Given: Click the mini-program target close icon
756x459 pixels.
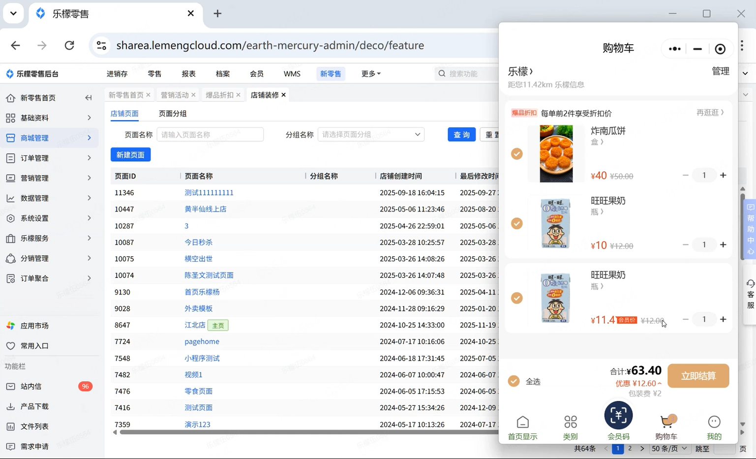Looking at the screenshot, I should click(x=720, y=49).
